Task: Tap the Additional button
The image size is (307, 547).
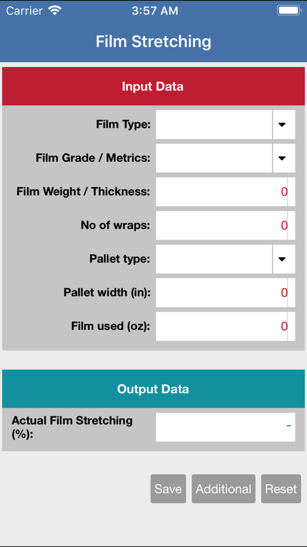Action: coord(224,489)
